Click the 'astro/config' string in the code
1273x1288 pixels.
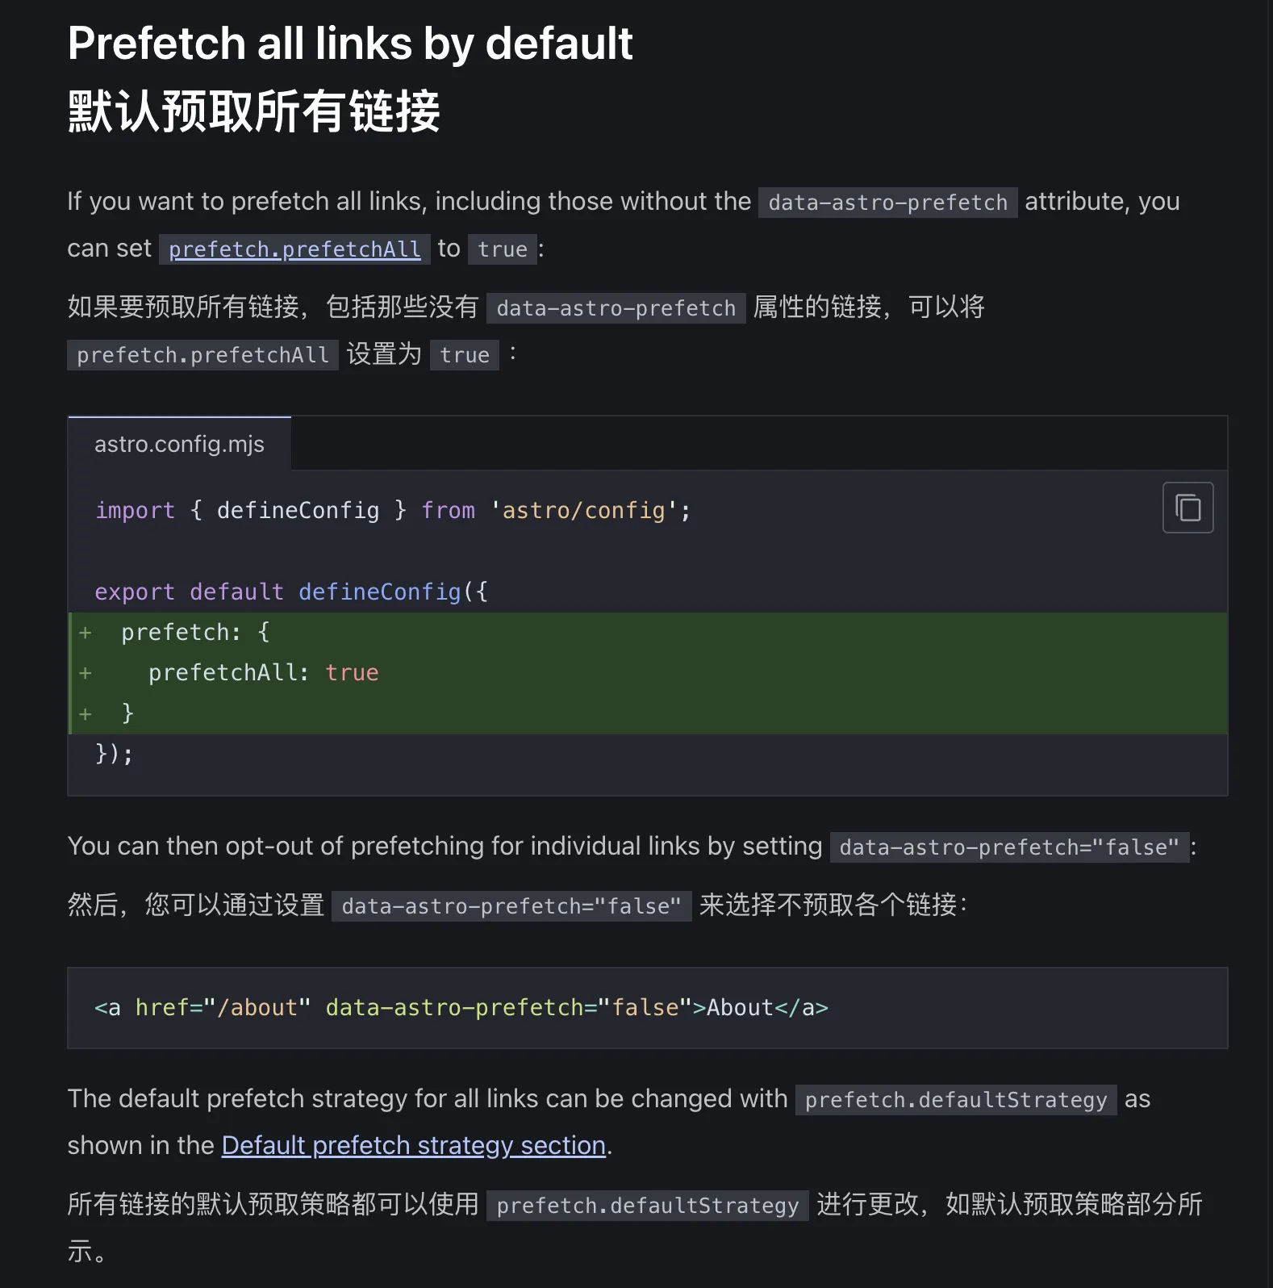click(583, 511)
